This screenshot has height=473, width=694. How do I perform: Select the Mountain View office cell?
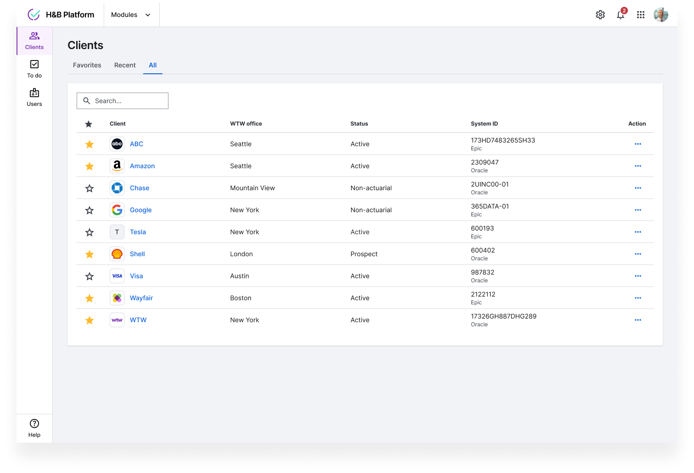(252, 188)
